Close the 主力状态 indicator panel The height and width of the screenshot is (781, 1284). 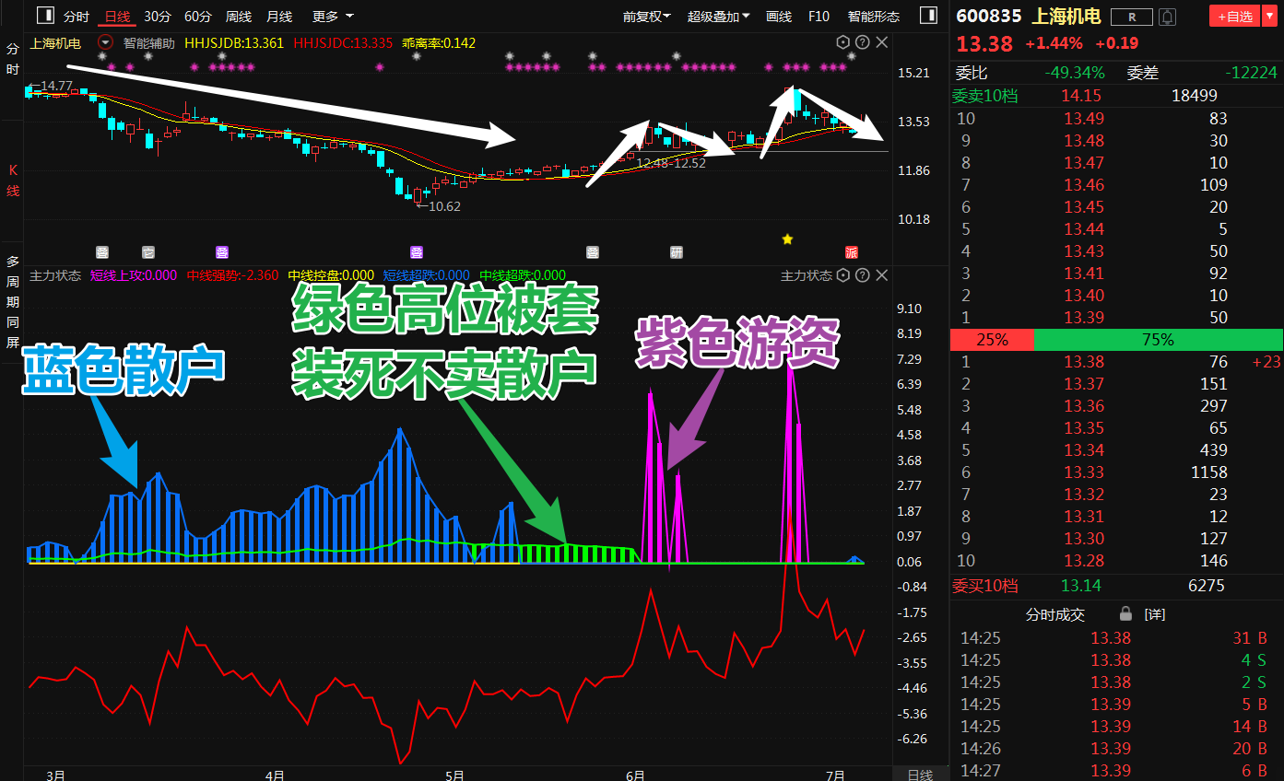[882, 275]
